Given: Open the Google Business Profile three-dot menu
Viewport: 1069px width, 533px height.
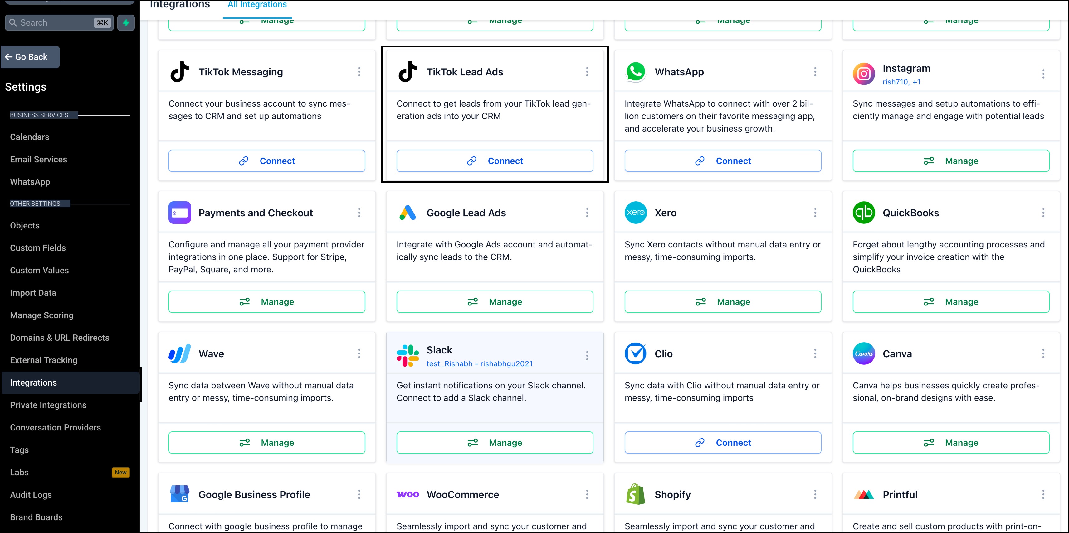Looking at the screenshot, I should tap(359, 494).
